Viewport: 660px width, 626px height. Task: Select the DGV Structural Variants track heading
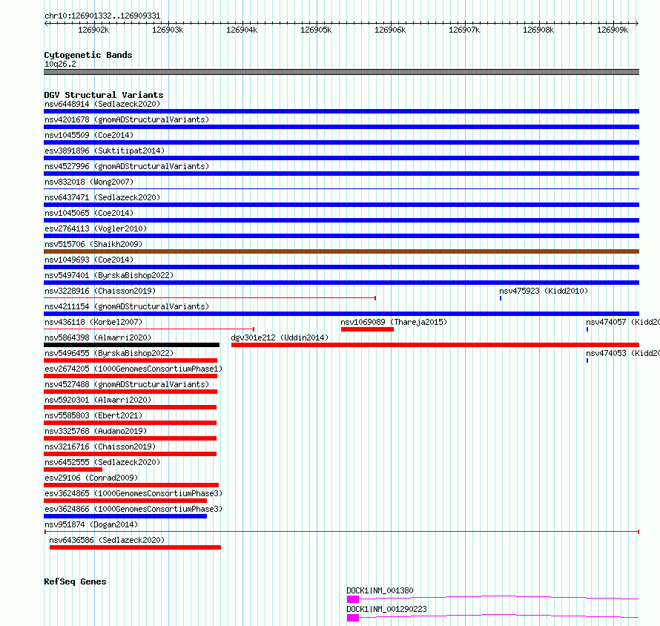coord(104,95)
